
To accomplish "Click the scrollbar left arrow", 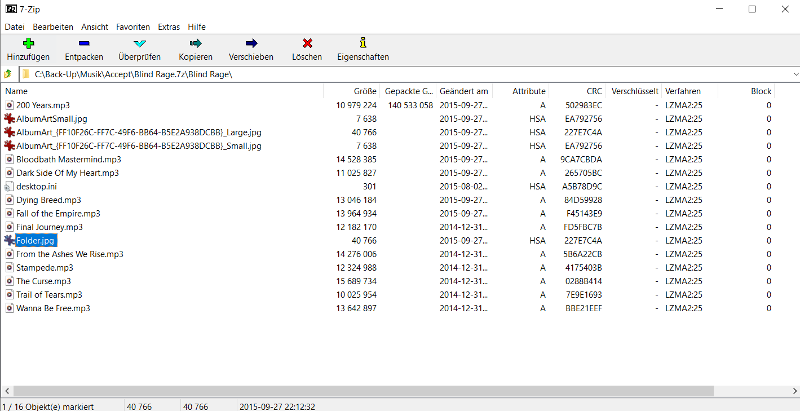I will (6, 391).
